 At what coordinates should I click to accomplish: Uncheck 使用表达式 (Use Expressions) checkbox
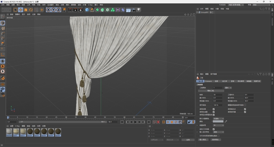pos(245,109)
